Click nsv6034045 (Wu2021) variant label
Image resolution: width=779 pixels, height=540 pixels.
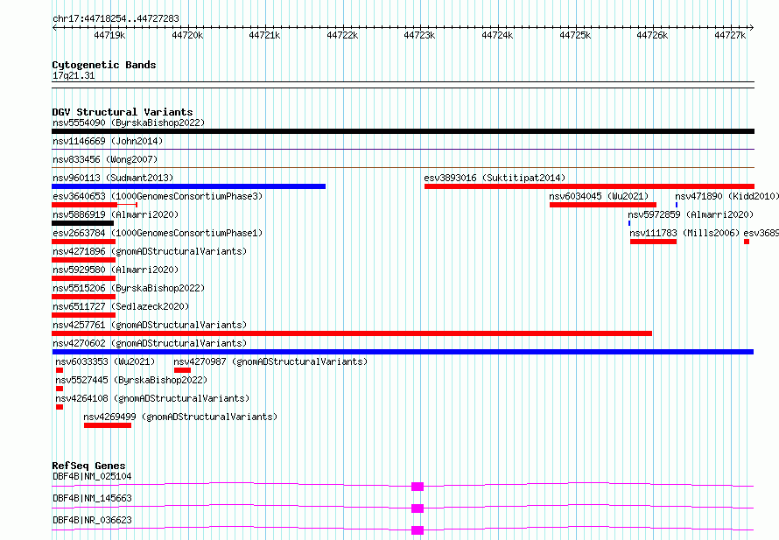coord(599,196)
